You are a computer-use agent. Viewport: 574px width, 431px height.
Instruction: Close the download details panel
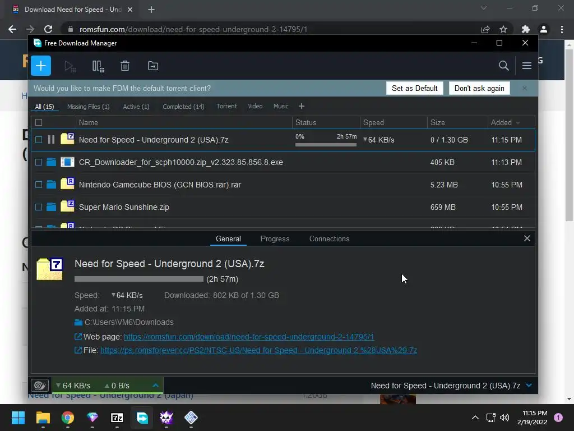click(x=527, y=239)
